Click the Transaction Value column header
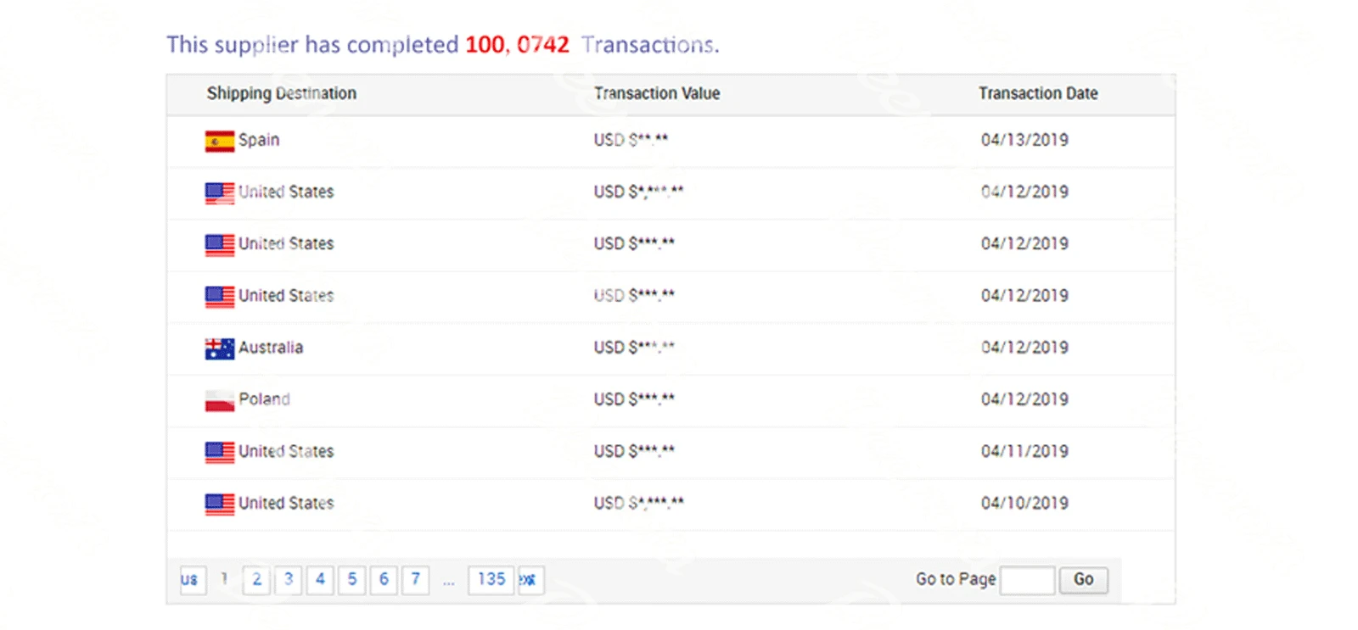This screenshot has height=630, width=1358. pos(656,93)
